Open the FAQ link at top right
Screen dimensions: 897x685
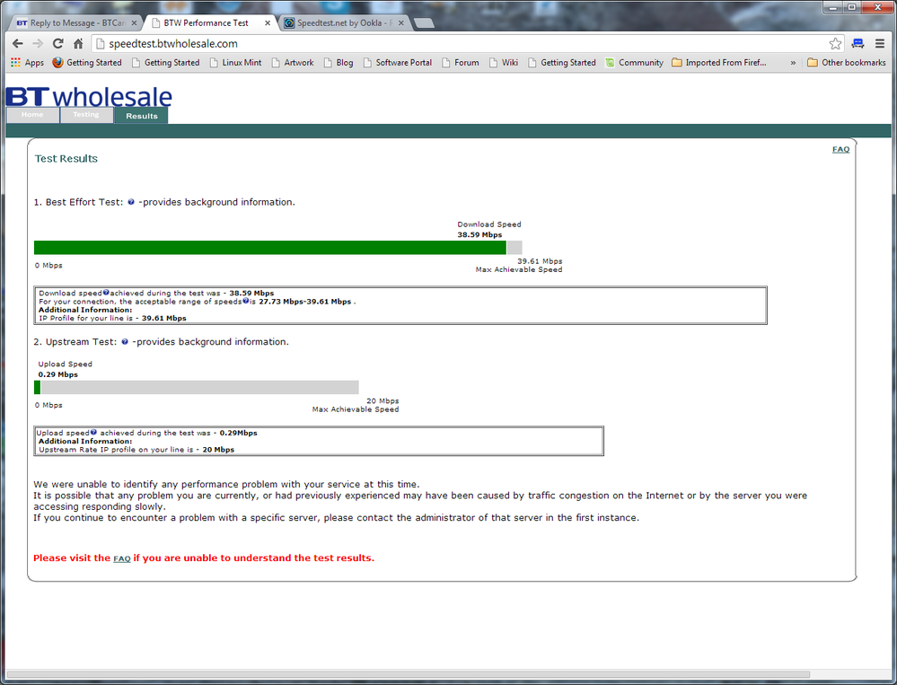[x=840, y=149]
